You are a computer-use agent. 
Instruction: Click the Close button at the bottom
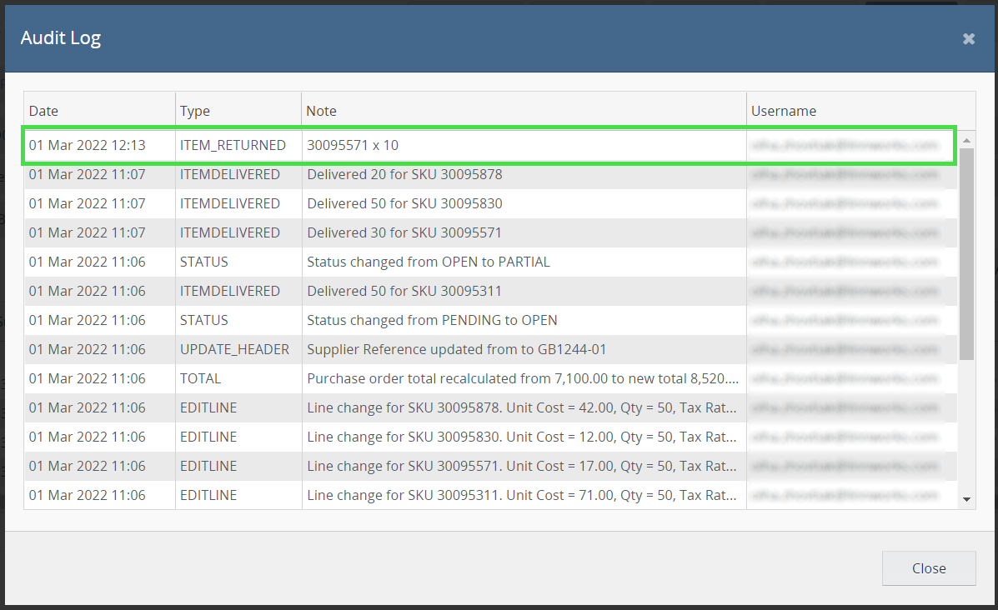coord(929,568)
